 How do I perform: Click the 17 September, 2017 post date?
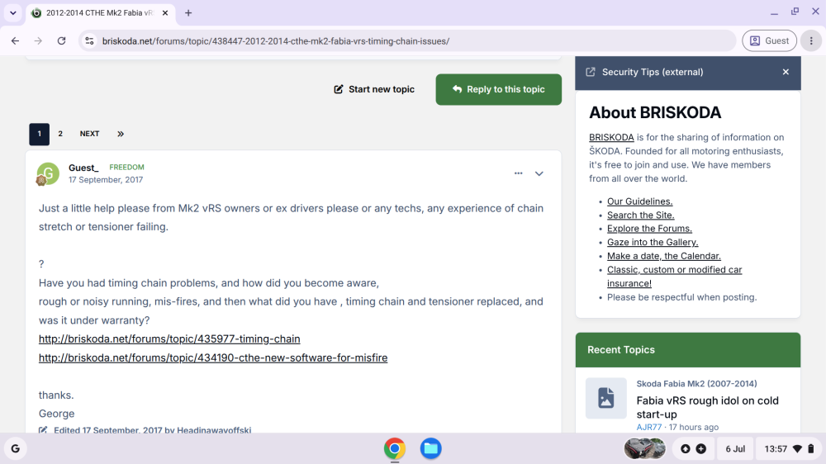coord(106,180)
